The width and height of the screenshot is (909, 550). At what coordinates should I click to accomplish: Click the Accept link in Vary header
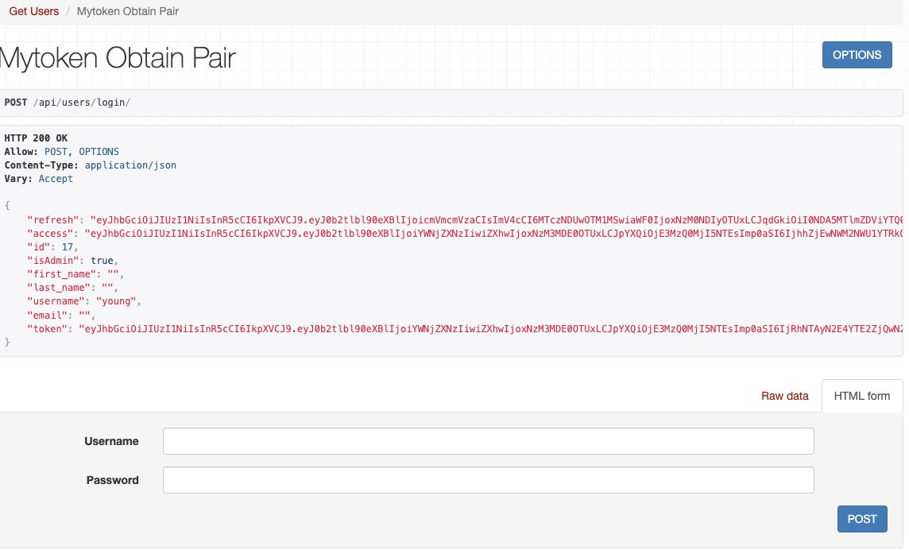pos(56,178)
